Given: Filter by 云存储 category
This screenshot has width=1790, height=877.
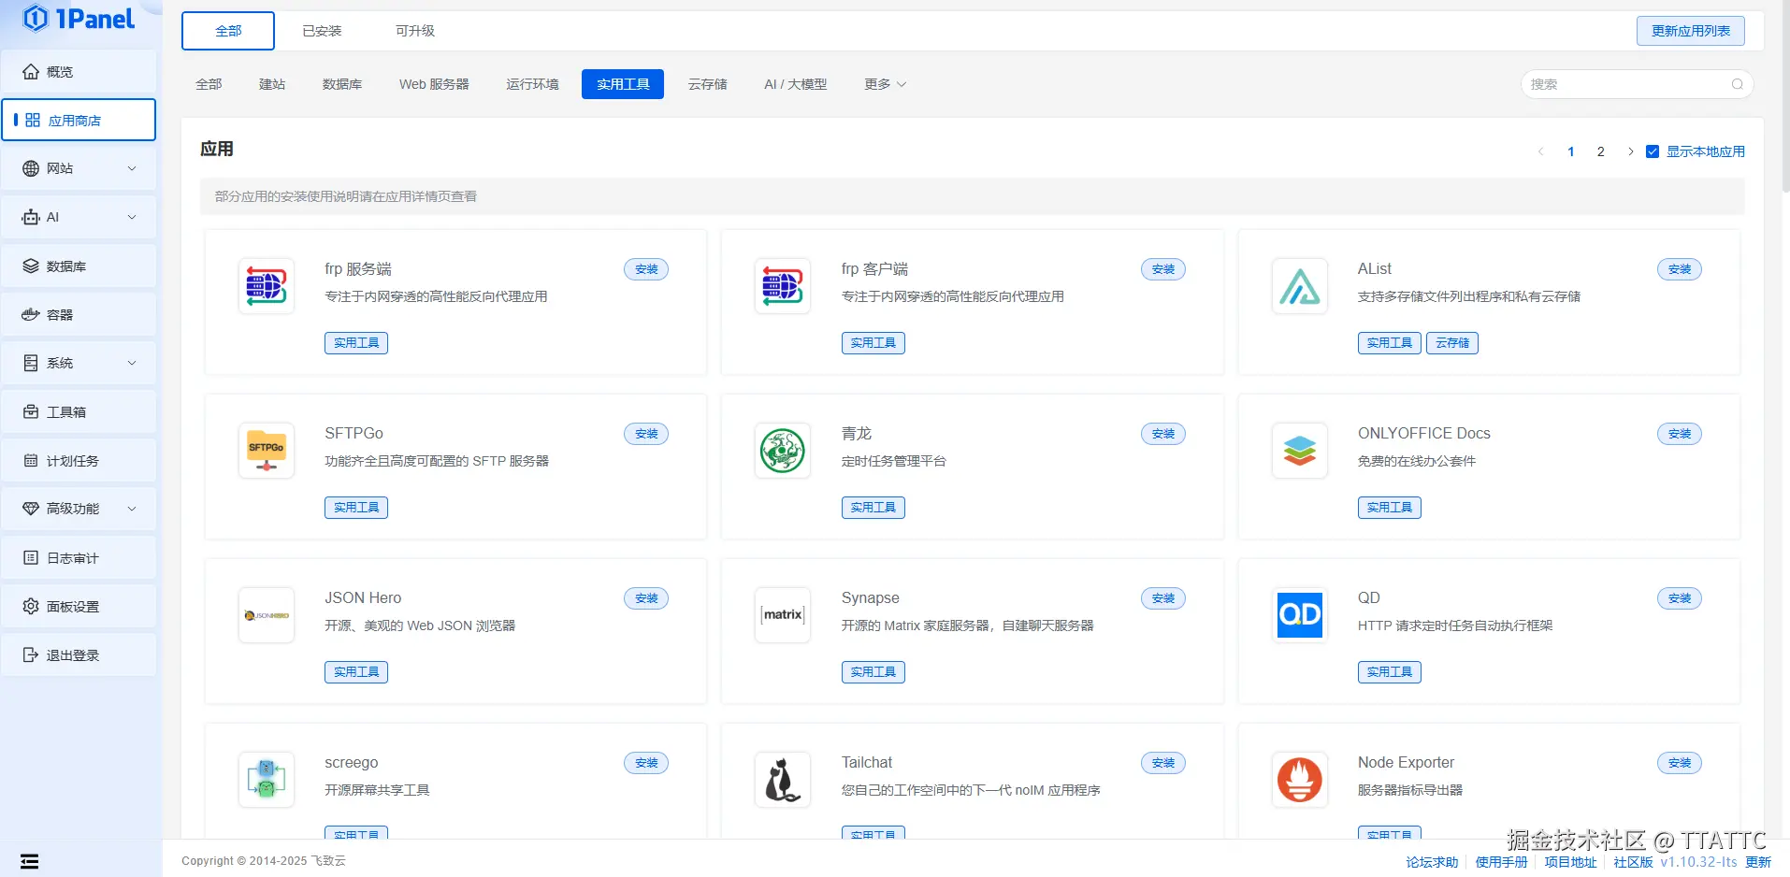Looking at the screenshot, I should (x=708, y=84).
